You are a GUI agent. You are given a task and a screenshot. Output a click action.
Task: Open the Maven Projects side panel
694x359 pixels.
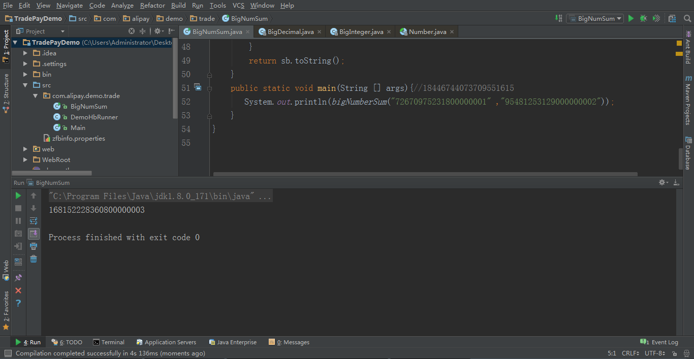688,101
